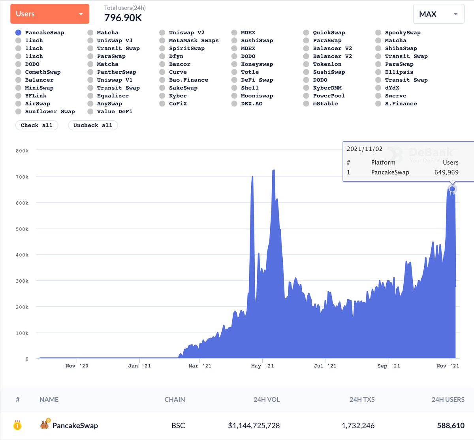
Task: Show CoFiX on the chart
Action: point(173,104)
